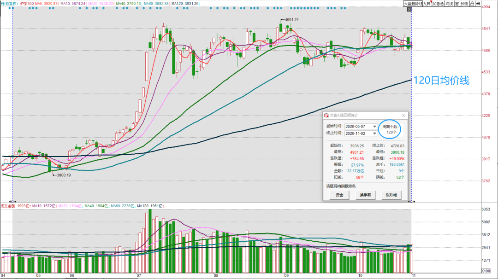Add stock via 加自选 button
Image resolution: width=498 pixels, height=279 pixels.
[x=438, y=4]
